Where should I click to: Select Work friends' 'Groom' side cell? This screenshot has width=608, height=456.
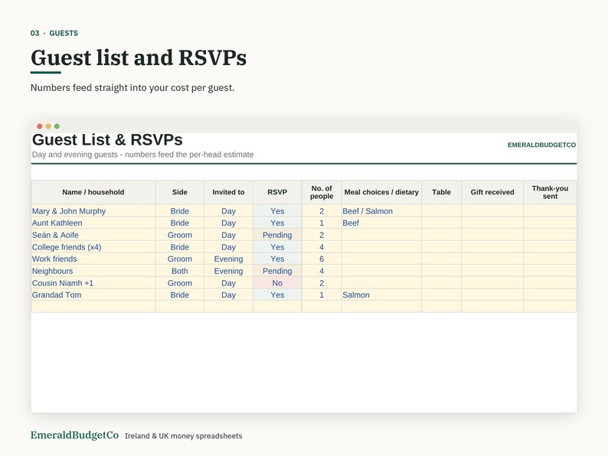click(180, 259)
